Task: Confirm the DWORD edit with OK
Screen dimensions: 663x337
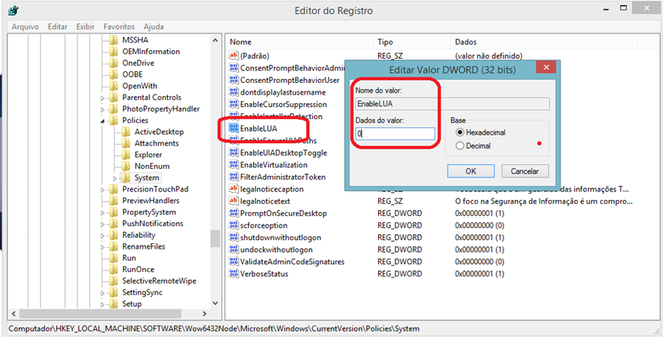Action: coord(471,171)
